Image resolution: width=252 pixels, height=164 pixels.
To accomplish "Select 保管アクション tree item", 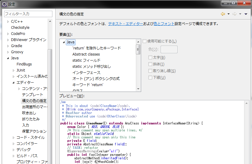I will (x=34, y=131).
